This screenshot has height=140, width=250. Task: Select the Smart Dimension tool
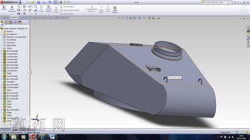(x=12, y=8)
